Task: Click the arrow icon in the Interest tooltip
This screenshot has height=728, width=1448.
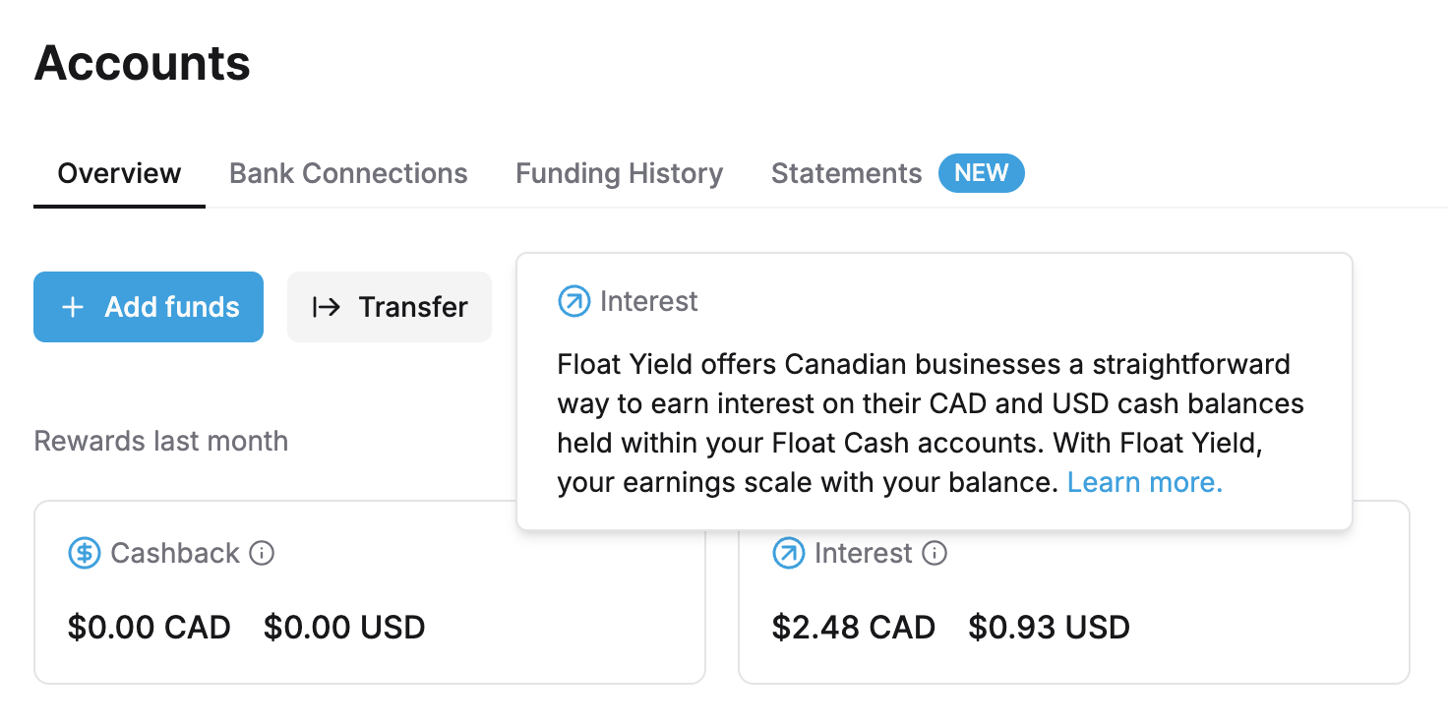Action: coord(573,301)
